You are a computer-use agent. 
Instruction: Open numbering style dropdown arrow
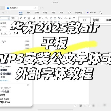(48, 18)
